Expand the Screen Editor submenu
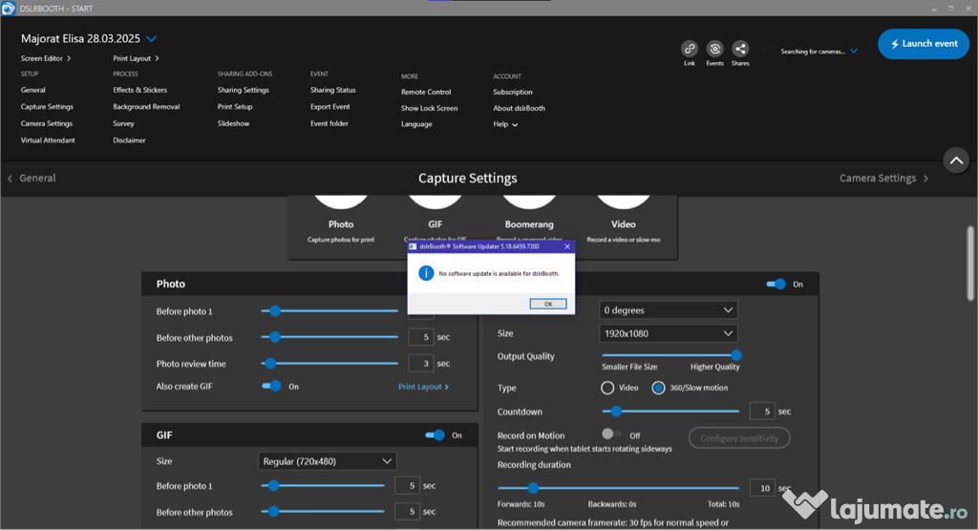 coord(46,58)
